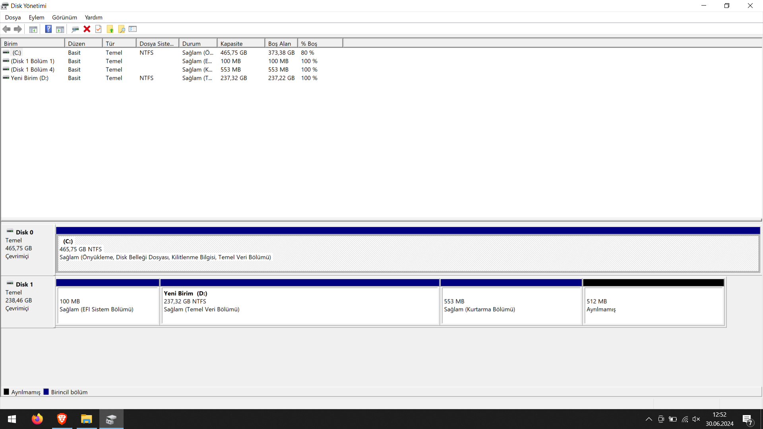
Task: Select the 553 MB Kurtarma Bölümü partition
Action: pyautogui.click(x=511, y=305)
